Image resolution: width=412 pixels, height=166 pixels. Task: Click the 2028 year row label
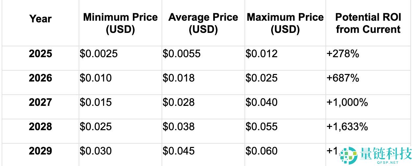tap(40, 127)
